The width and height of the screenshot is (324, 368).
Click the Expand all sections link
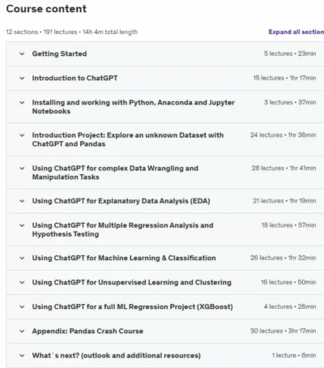(x=296, y=32)
